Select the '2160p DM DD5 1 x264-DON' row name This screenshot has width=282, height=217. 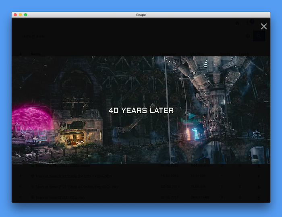74,176
